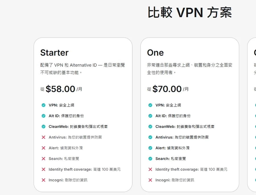This screenshot has width=256, height=195.
Task: Click Starter's Identity theft coverage feature text
Action: click(84, 169)
